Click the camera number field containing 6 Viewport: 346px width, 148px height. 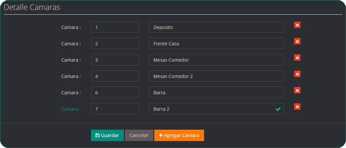click(x=115, y=93)
